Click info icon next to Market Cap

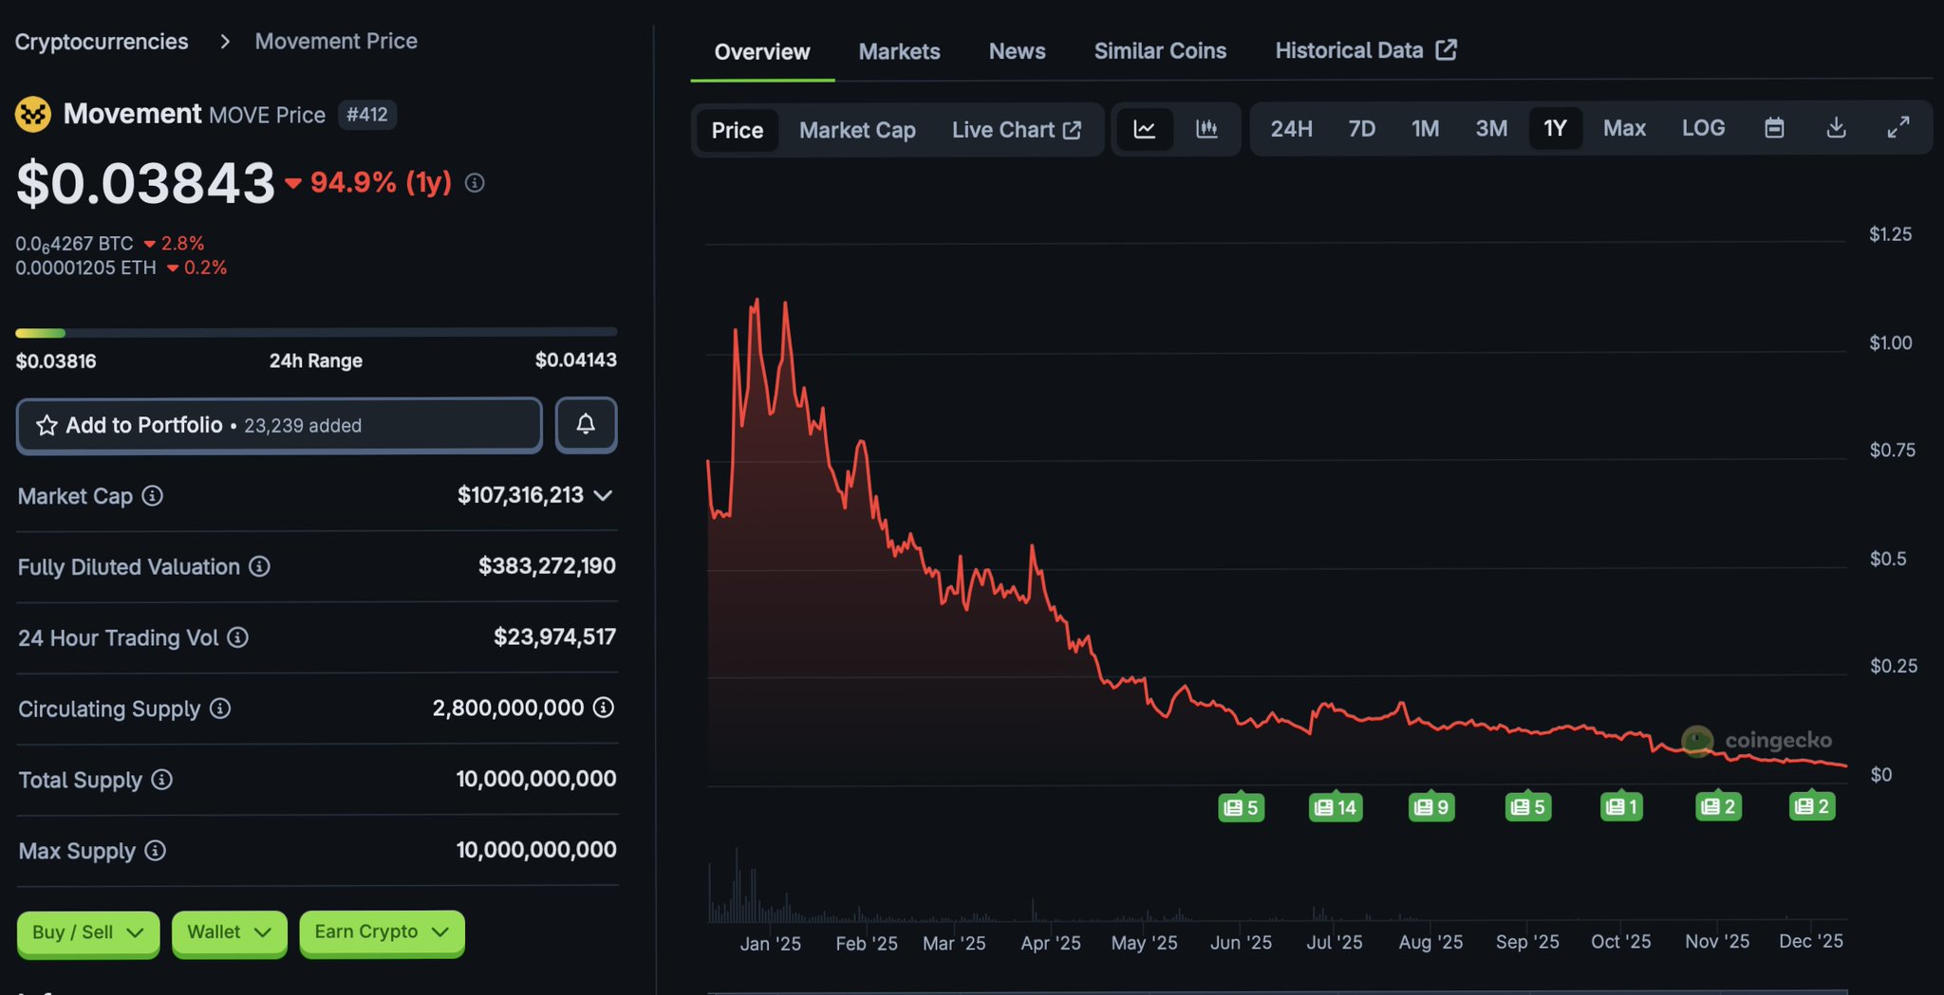152,496
